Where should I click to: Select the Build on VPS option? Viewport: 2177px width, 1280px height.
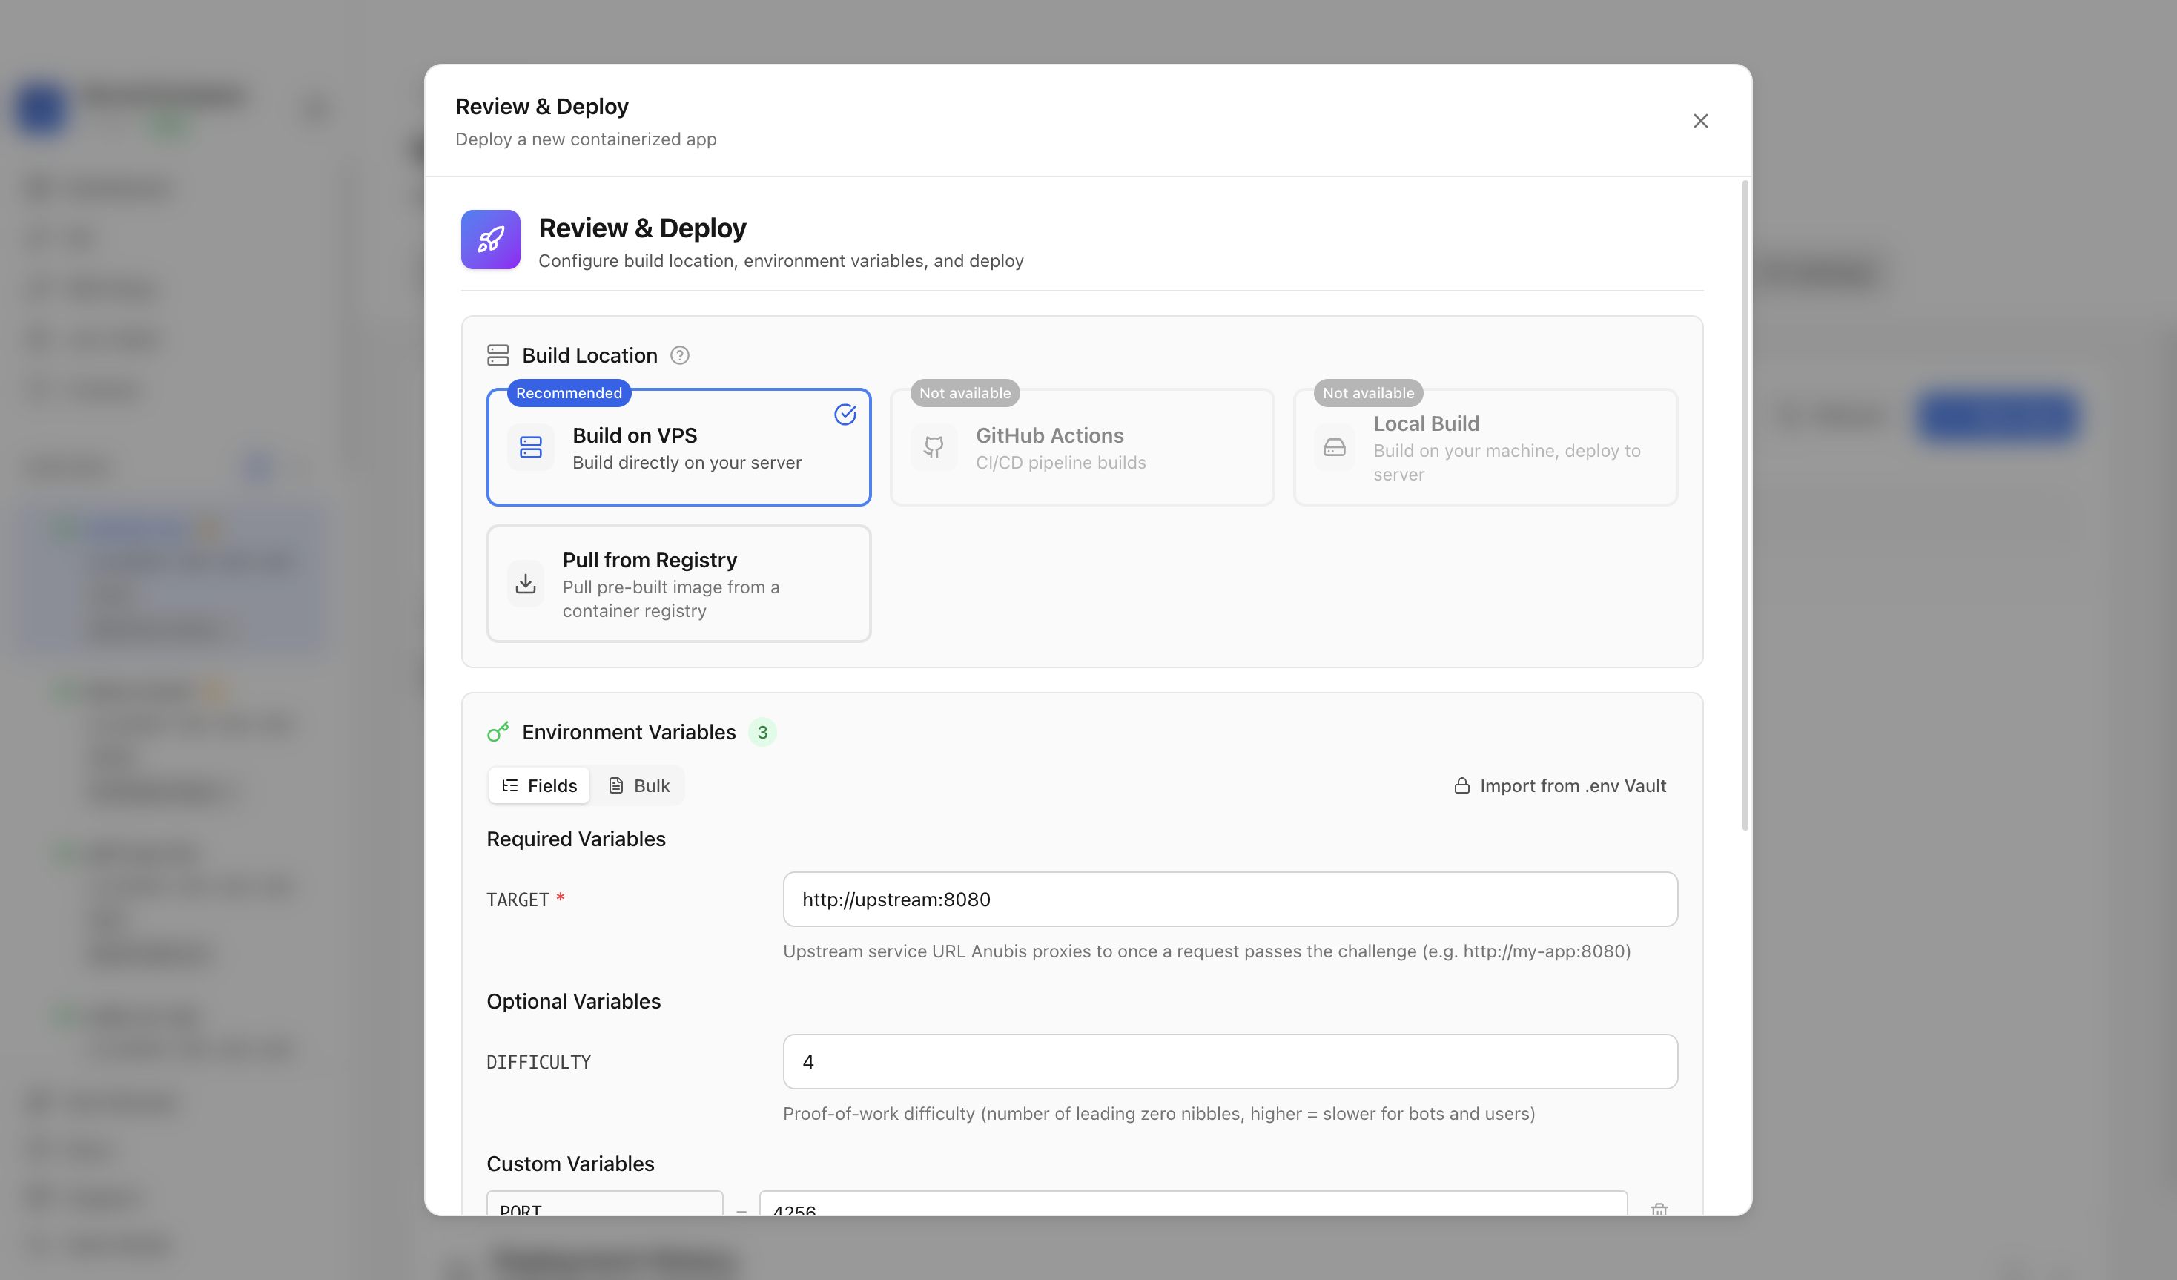point(679,447)
